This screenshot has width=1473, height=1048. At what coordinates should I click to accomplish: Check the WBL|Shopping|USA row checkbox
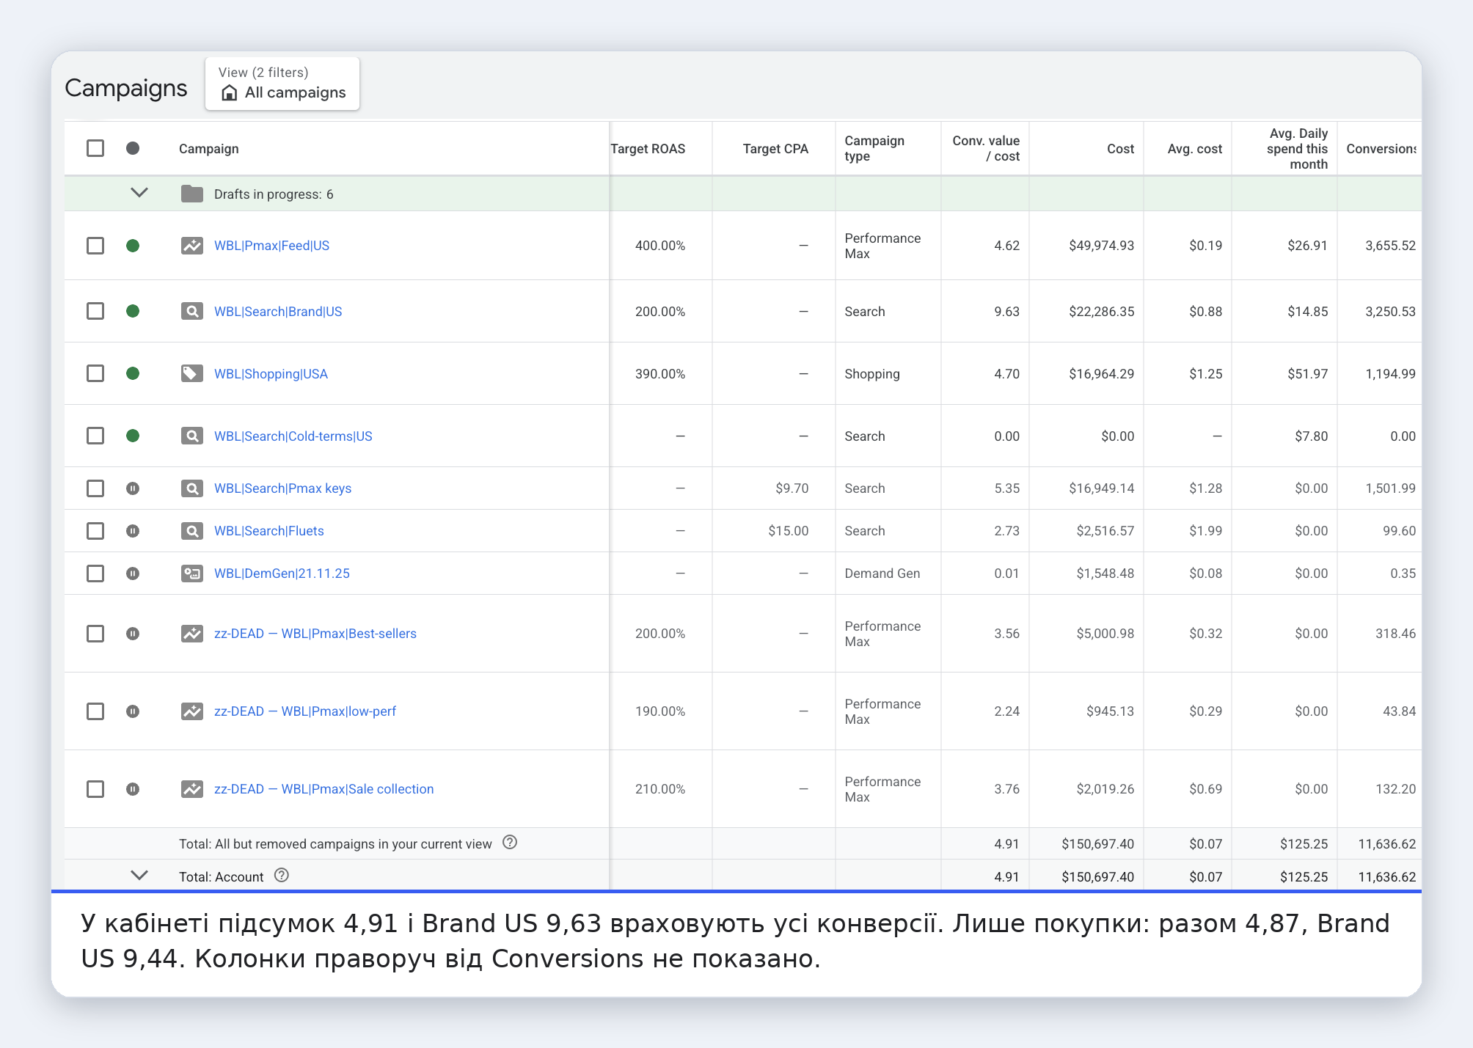click(x=95, y=374)
